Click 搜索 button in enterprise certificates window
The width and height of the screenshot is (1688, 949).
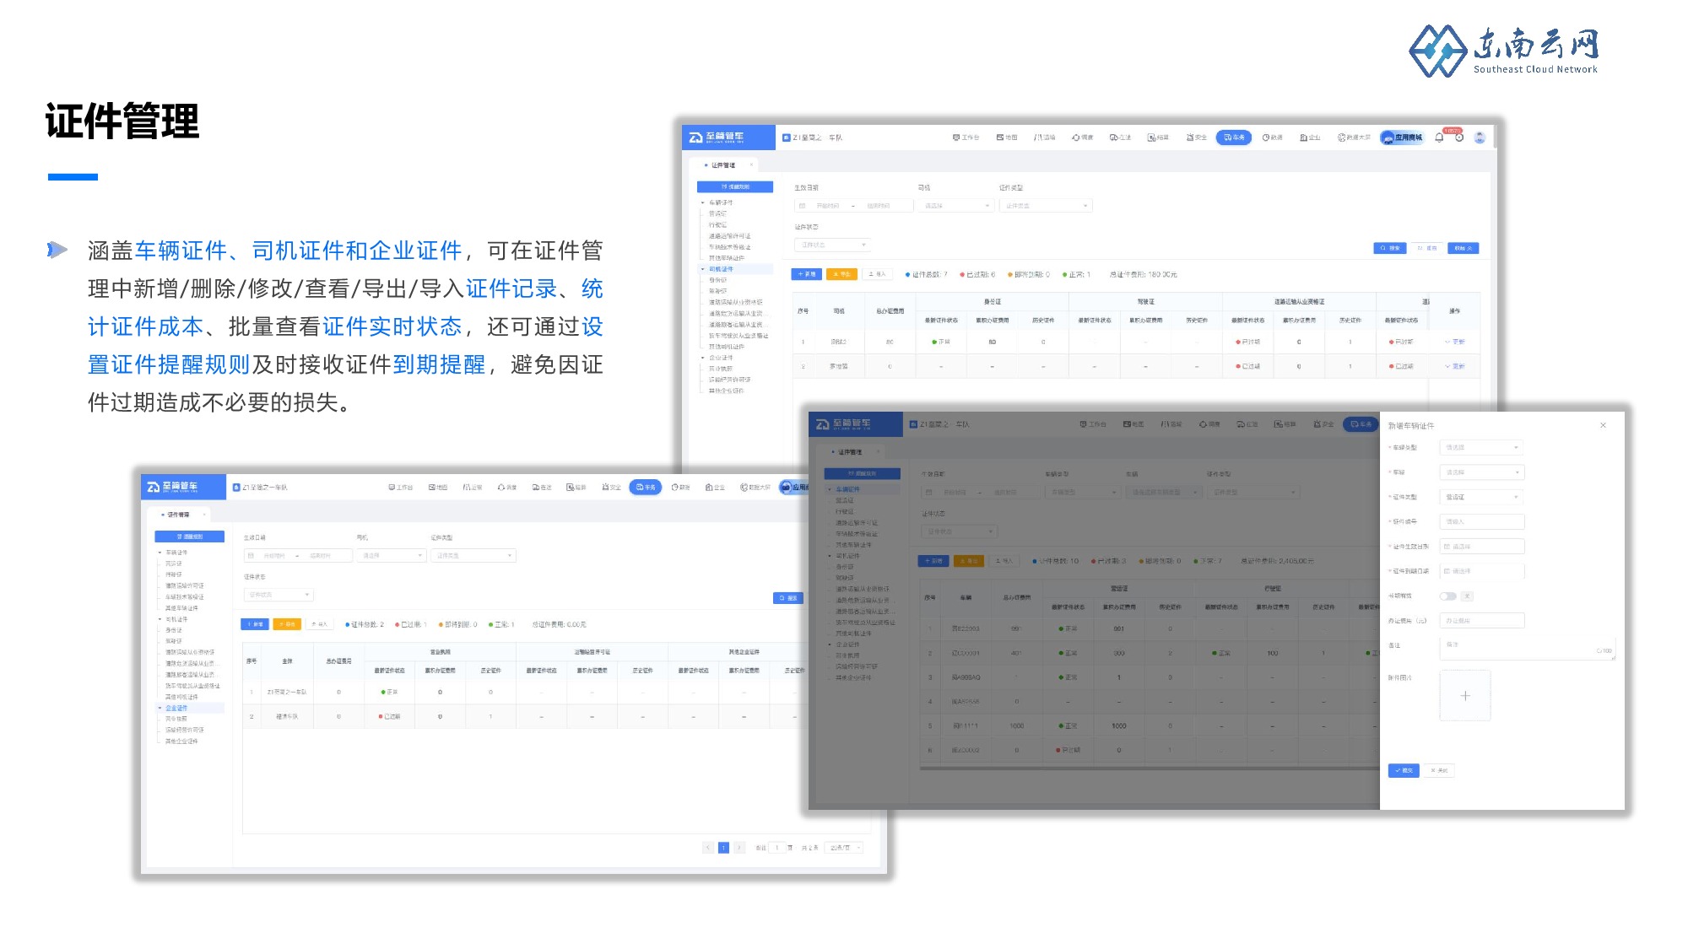tap(788, 598)
